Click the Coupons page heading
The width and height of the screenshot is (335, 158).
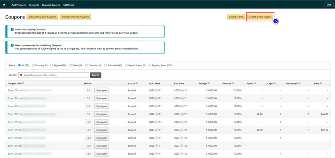(x=15, y=17)
